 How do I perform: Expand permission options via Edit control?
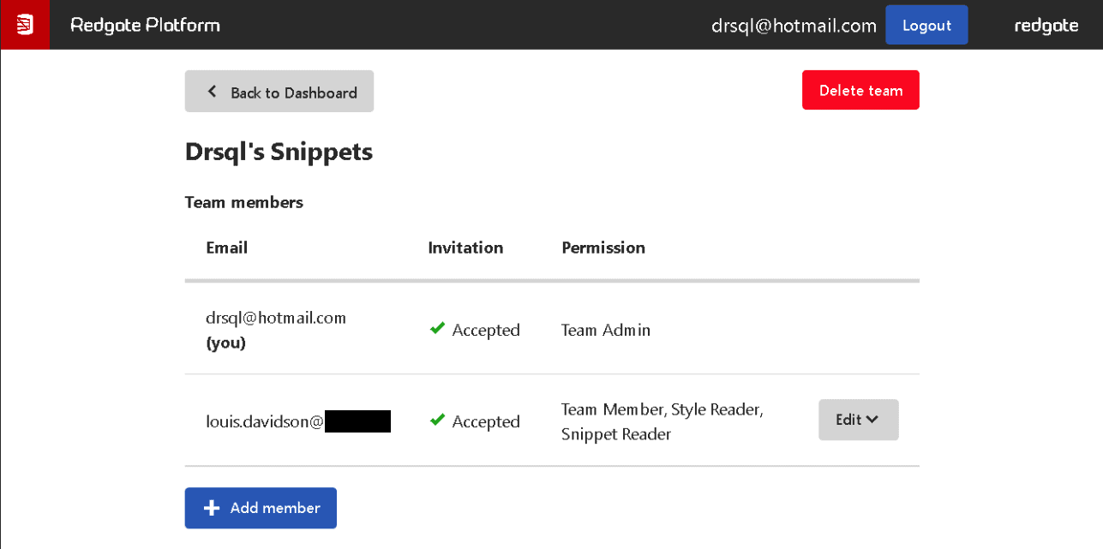point(858,420)
